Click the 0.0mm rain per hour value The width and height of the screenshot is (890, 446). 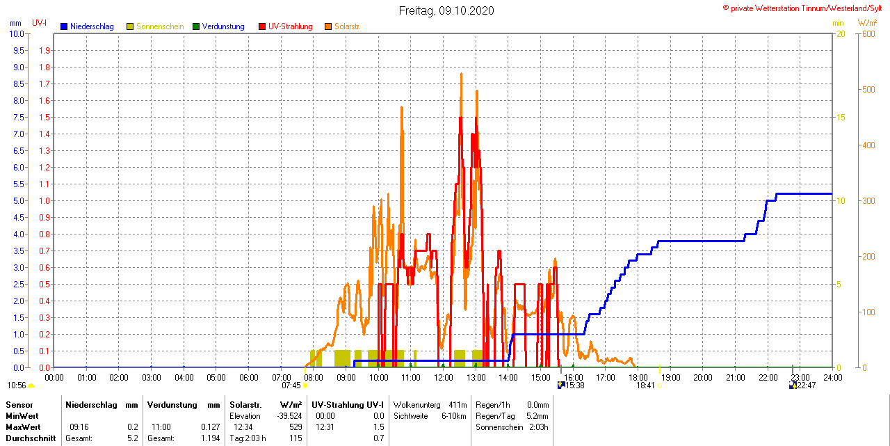click(537, 405)
